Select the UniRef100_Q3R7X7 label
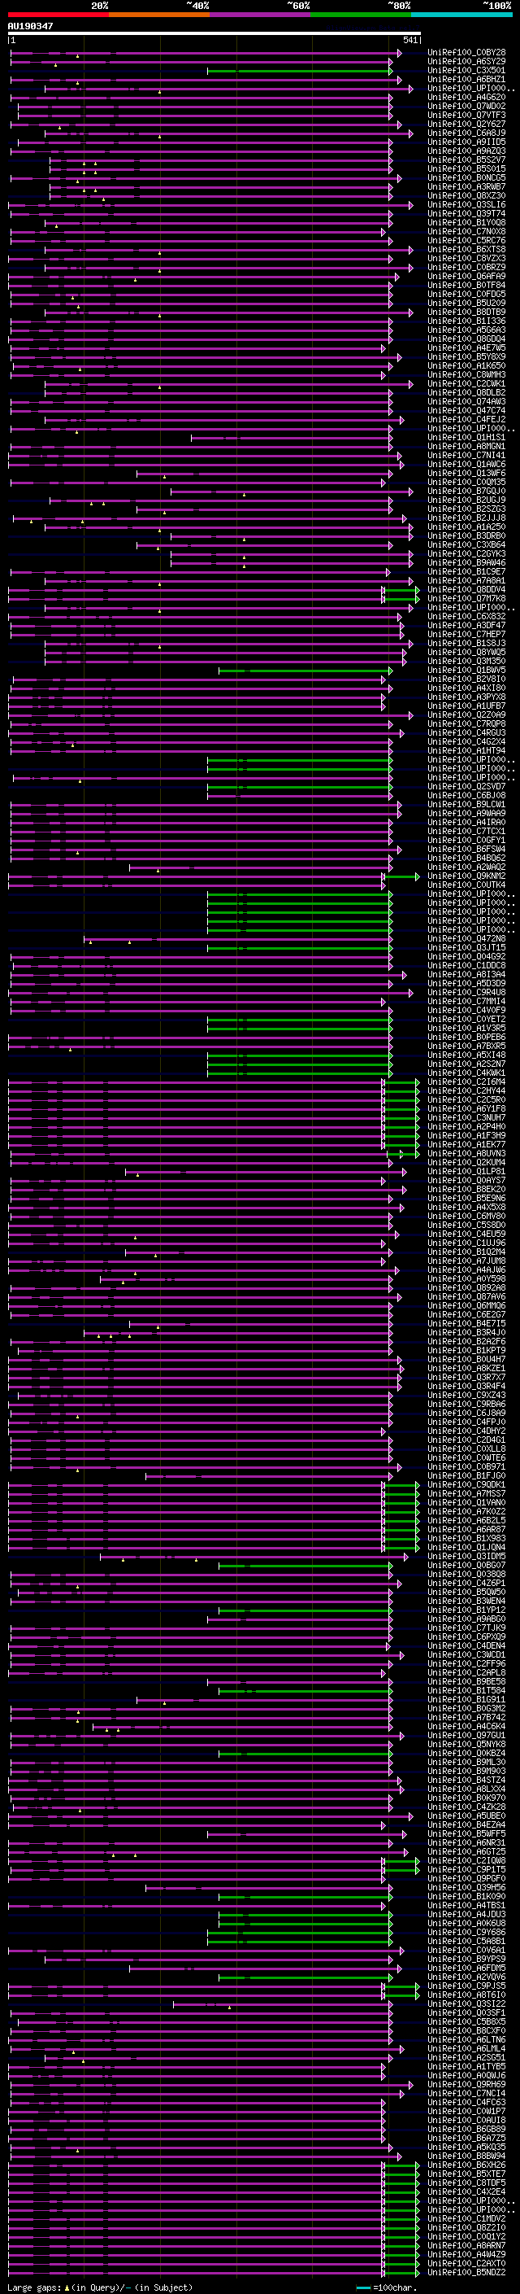 point(466,1376)
